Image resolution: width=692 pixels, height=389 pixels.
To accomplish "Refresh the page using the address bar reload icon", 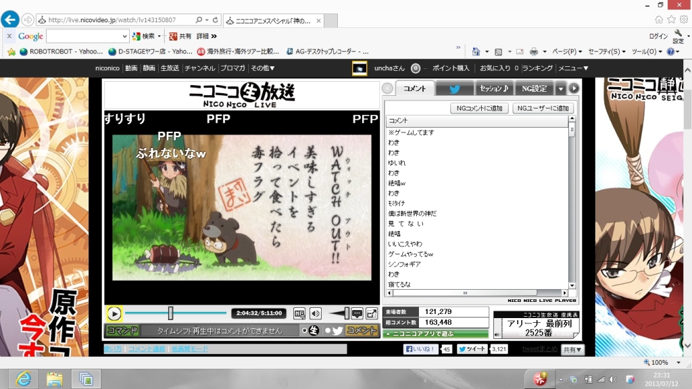I will pyautogui.click(x=216, y=20).
